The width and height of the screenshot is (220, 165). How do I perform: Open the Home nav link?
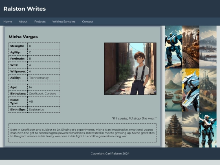(x=8, y=22)
